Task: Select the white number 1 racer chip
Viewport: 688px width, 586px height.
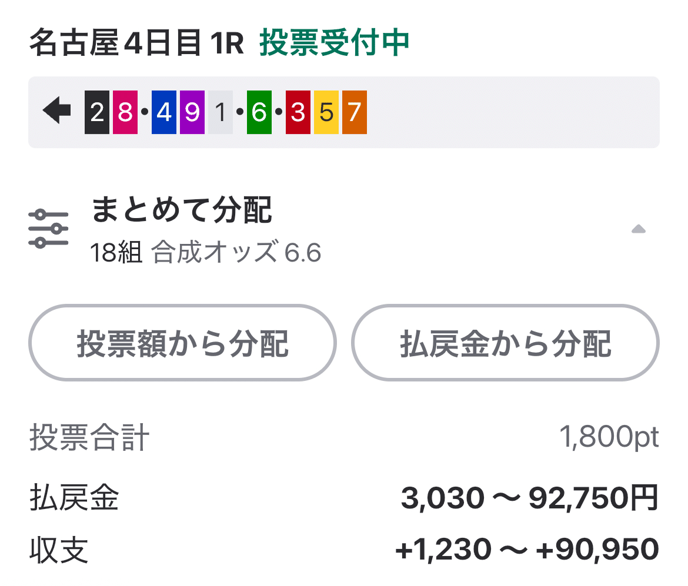Action: point(219,112)
